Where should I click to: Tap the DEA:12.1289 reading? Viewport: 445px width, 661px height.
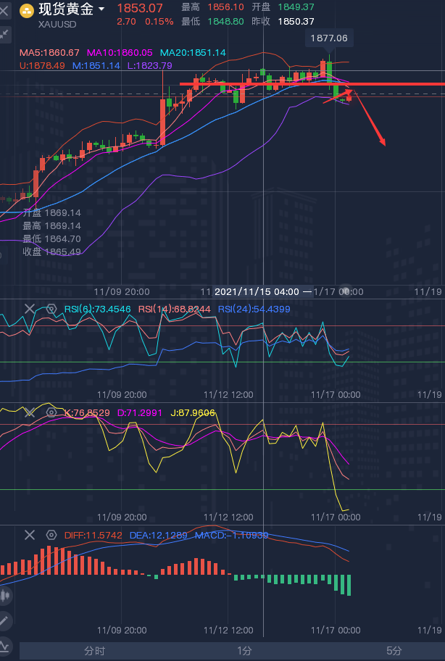pos(159,536)
